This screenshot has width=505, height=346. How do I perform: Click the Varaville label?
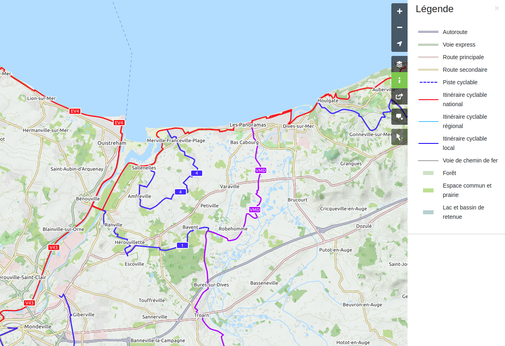pos(230,186)
